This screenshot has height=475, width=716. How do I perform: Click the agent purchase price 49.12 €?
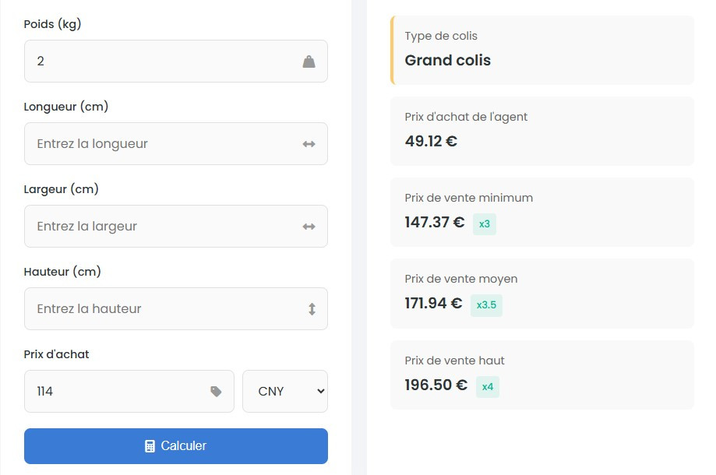431,141
